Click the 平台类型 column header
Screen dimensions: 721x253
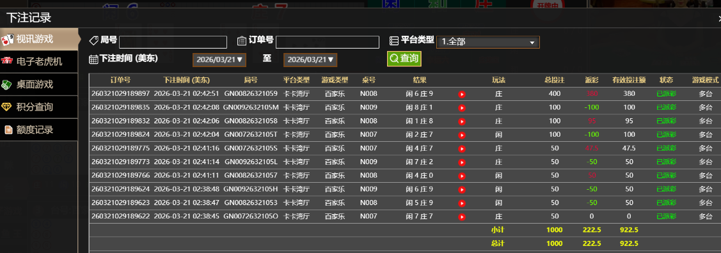tap(297, 80)
